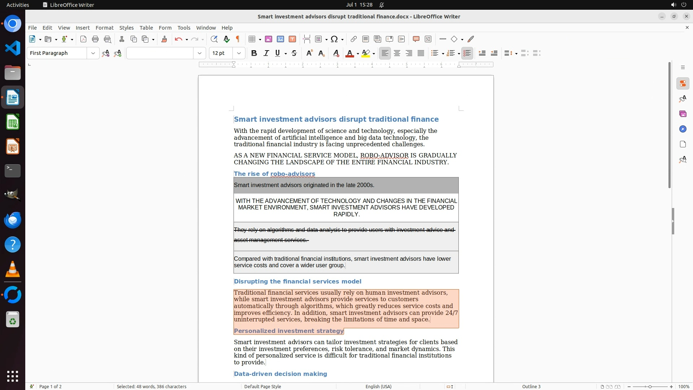This screenshot has width=693, height=390.
Task: Expand the highlighting color dropdown arrow
Action: coord(374,53)
